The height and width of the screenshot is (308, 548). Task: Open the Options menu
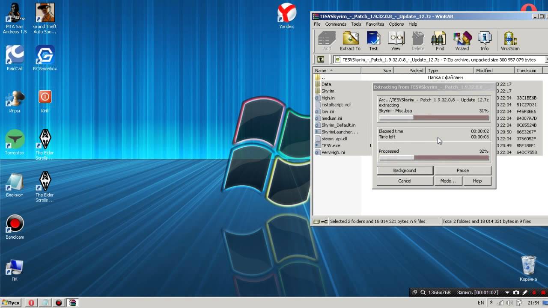(396, 24)
